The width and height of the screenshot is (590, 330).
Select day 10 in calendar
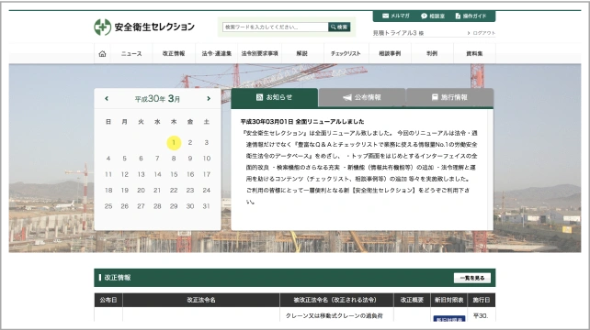tap(207, 159)
